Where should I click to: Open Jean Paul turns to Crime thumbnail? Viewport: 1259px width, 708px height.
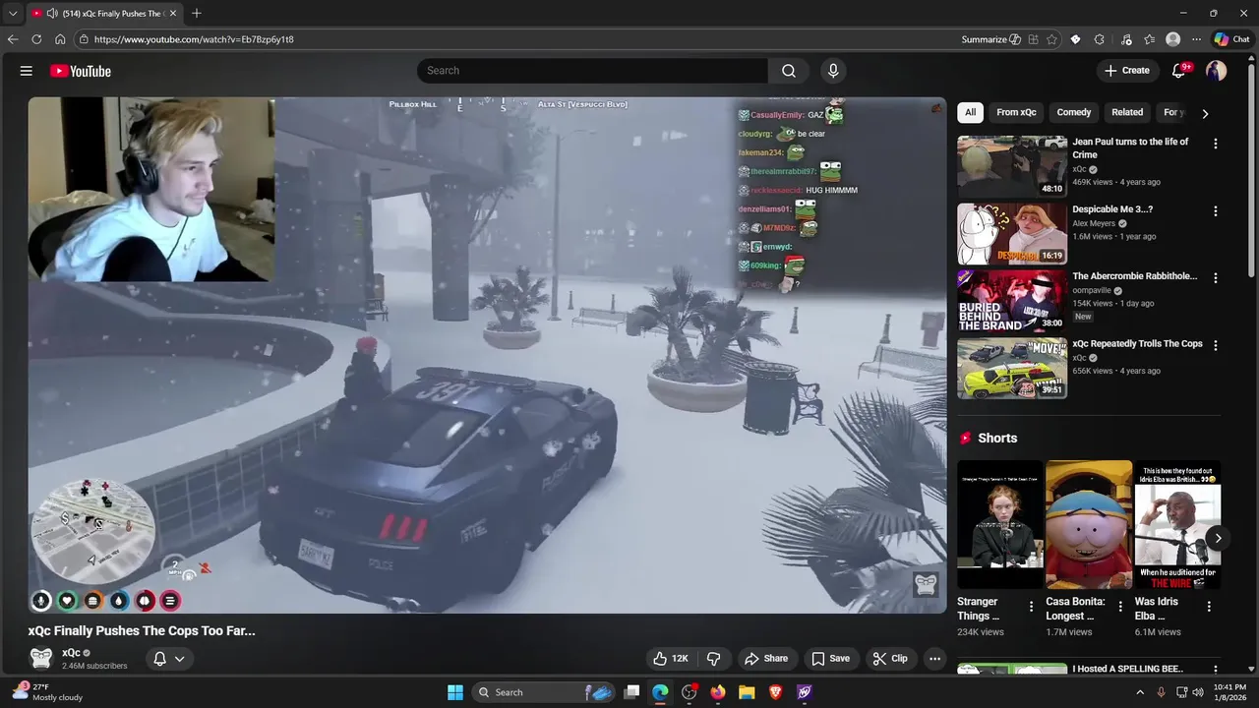click(x=1012, y=166)
